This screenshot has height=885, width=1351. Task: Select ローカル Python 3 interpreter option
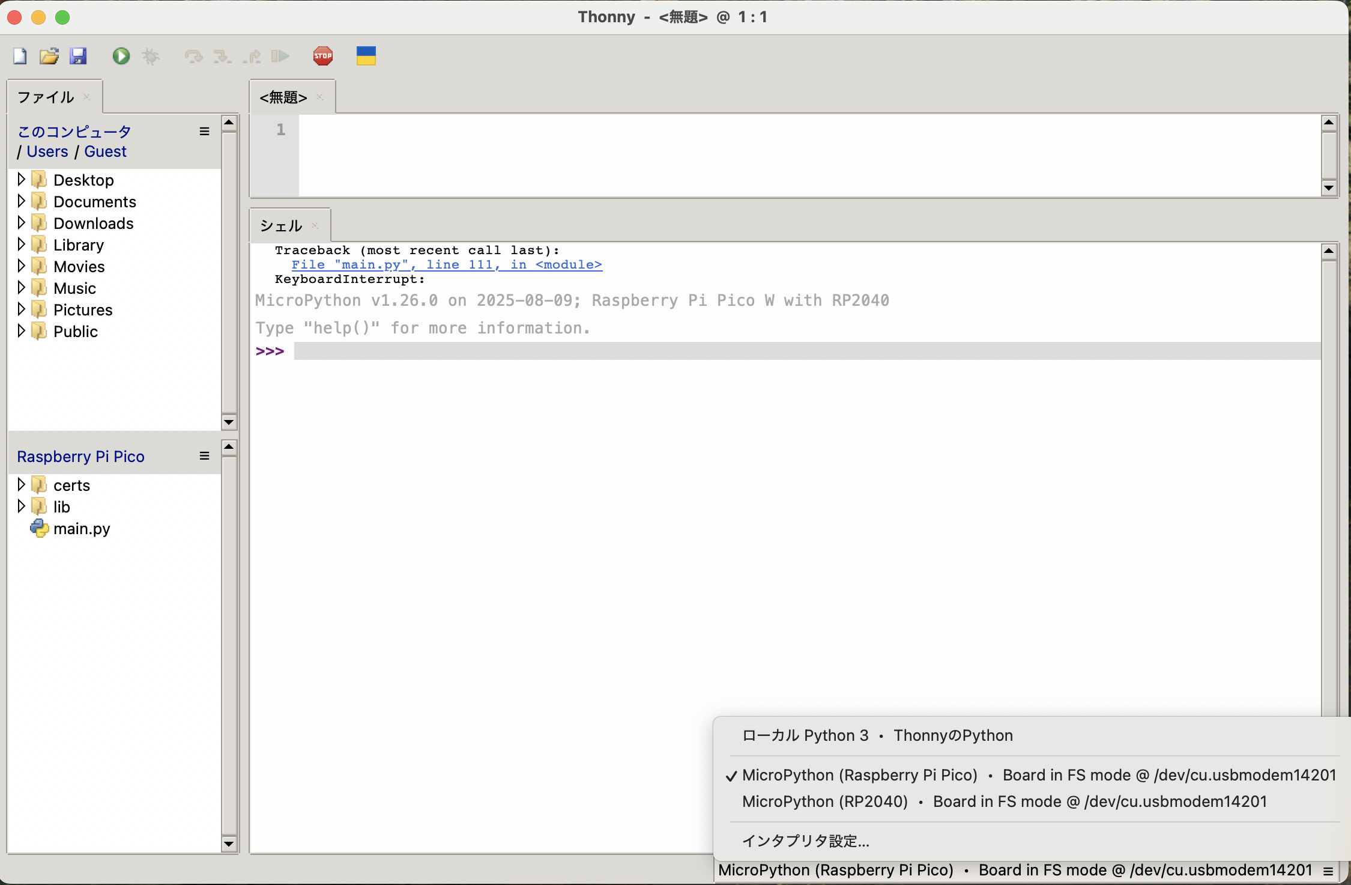point(877,735)
